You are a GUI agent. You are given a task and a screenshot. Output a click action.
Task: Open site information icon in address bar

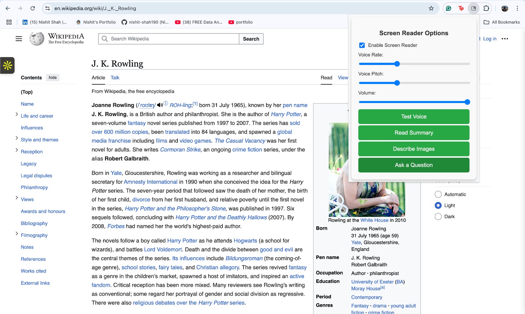(x=48, y=8)
